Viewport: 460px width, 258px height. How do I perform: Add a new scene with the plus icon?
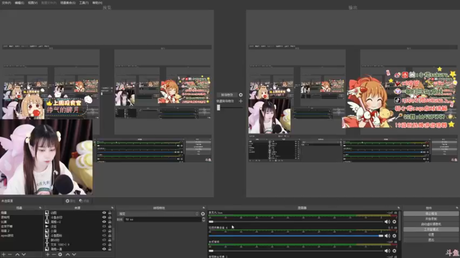pos(4,255)
